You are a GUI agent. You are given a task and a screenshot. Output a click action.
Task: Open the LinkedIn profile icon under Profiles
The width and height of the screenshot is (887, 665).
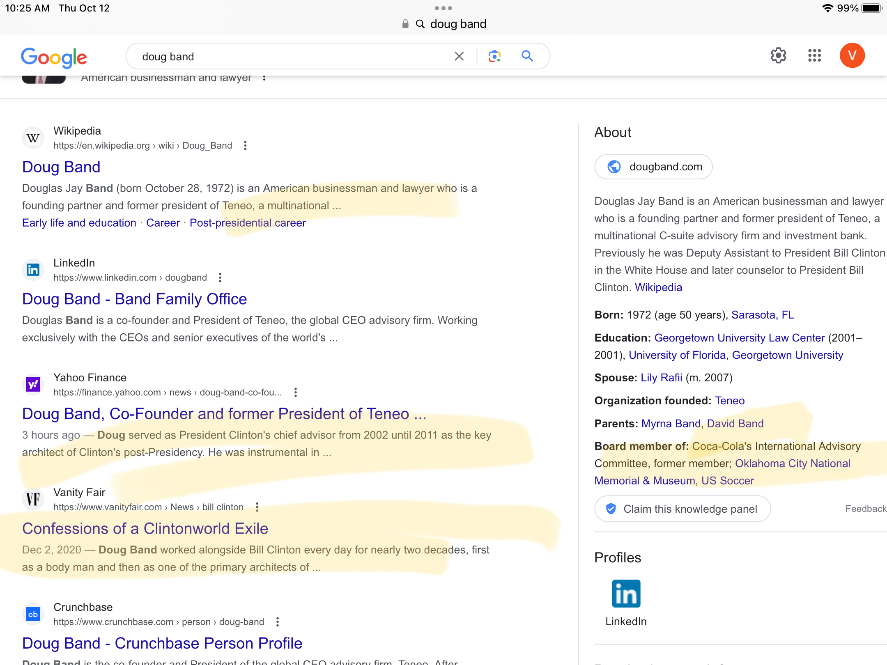tap(626, 594)
